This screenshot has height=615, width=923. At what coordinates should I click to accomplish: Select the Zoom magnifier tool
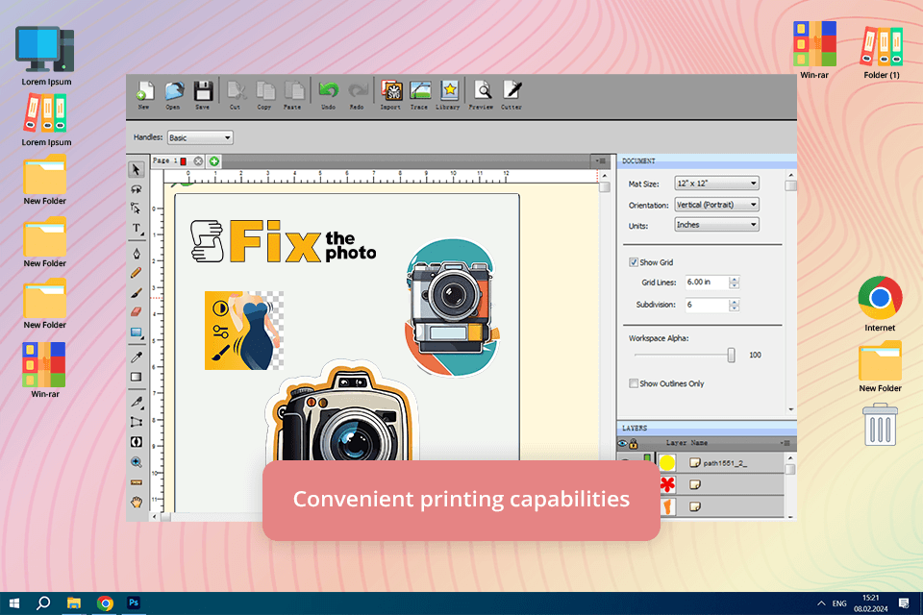[136, 462]
